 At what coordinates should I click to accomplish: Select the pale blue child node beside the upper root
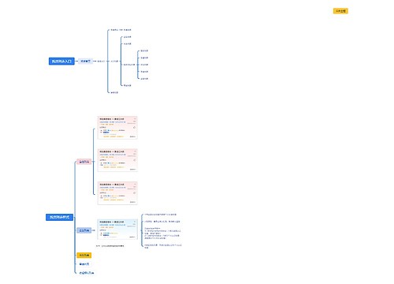point(85,62)
